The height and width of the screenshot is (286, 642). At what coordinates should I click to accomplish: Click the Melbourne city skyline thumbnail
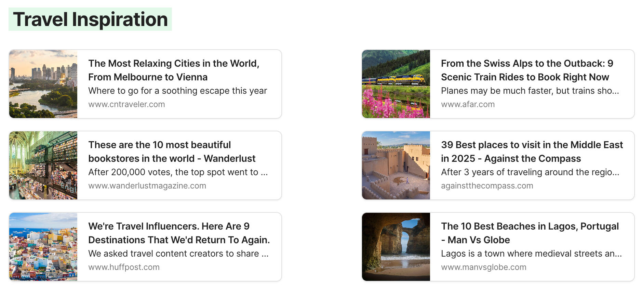(43, 84)
